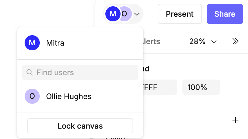Viewport: 248px width, 139px height.
Task: Click the Share button
Action: 225,14
